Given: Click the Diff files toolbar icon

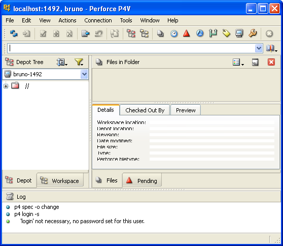Looking at the screenshot, I should pyautogui.click(x=115, y=34).
